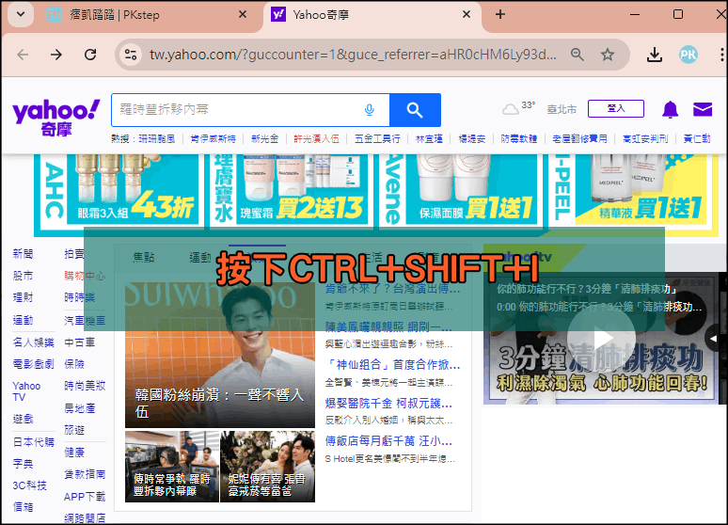Open the zoom magnifier icon in address bar
Viewport: 728px width, 525px height.
[578, 55]
